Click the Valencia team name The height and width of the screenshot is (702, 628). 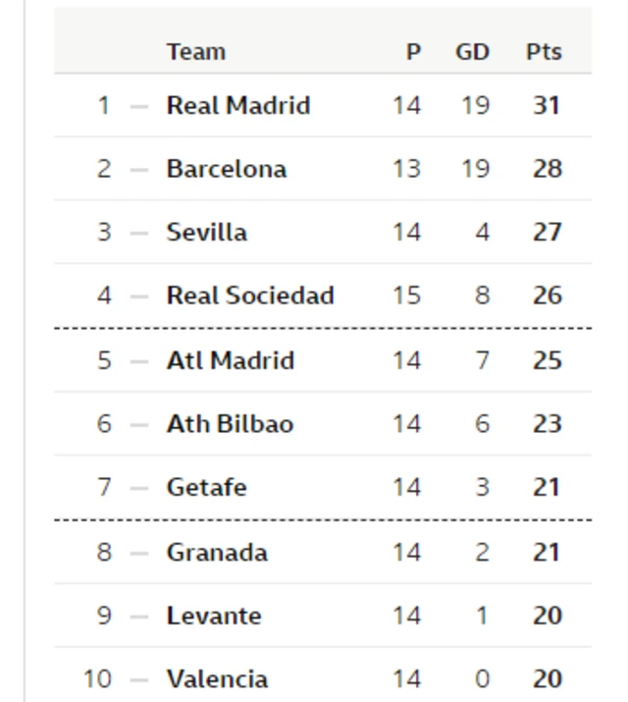tap(217, 678)
